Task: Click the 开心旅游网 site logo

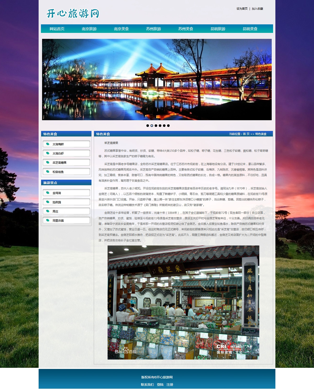Action: (x=73, y=13)
